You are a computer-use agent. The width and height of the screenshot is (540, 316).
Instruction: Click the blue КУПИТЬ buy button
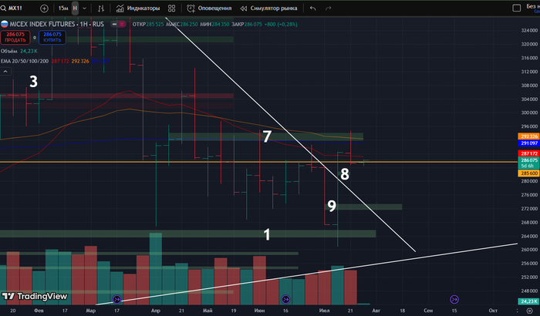(52, 36)
